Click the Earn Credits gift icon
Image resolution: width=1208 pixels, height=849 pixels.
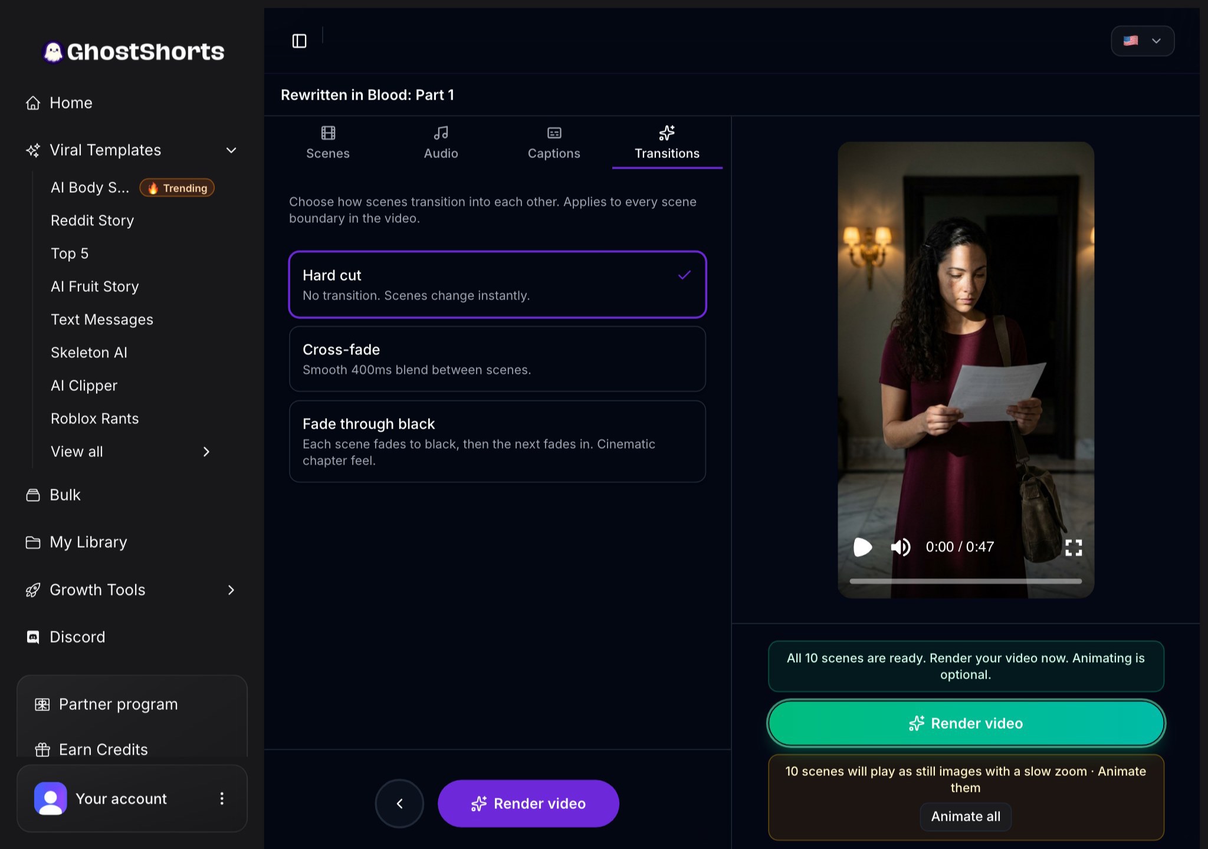(42, 749)
